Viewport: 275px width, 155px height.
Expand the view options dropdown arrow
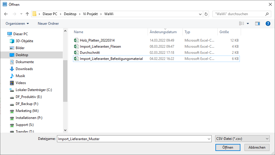point(248,24)
